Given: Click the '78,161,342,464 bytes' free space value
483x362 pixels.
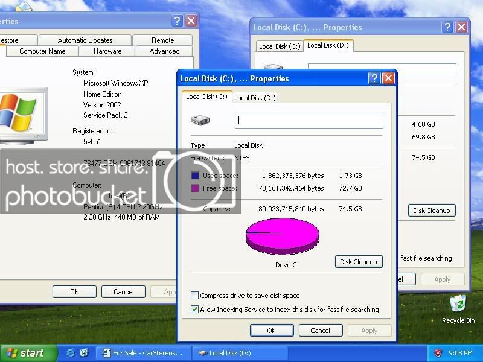Looking at the screenshot, I should click(291, 188).
